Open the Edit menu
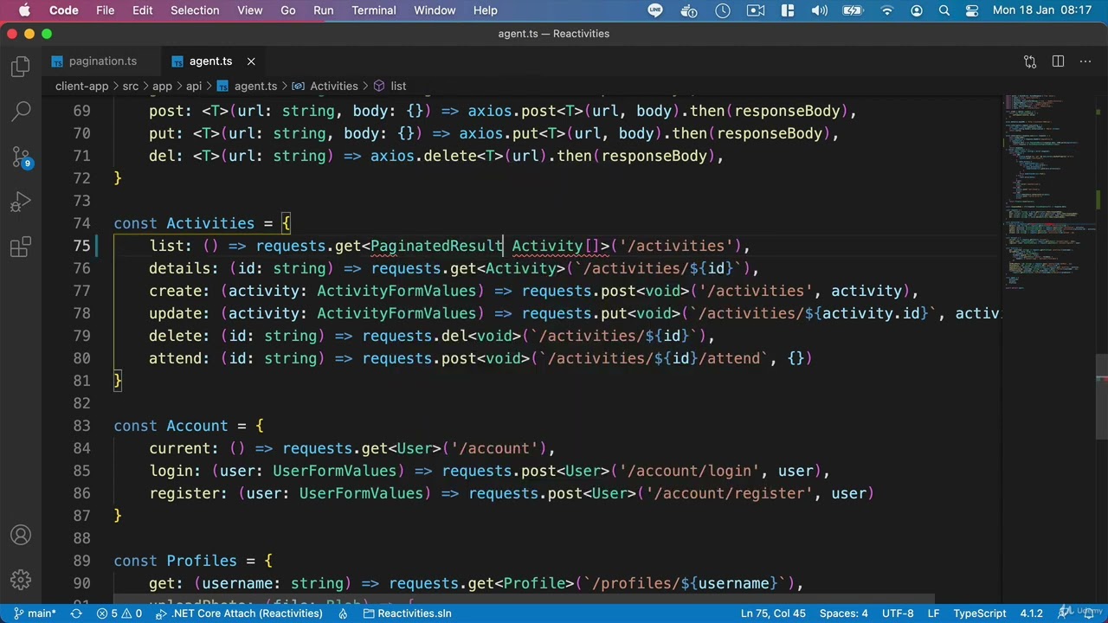 pyautogui.click(x=142, y=10)
